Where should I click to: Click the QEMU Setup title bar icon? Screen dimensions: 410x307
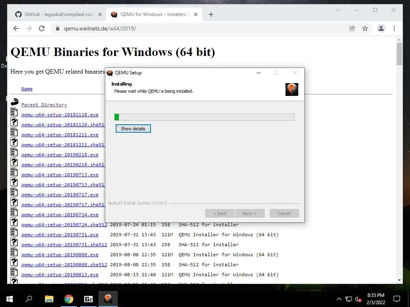[x=110, y=73]
